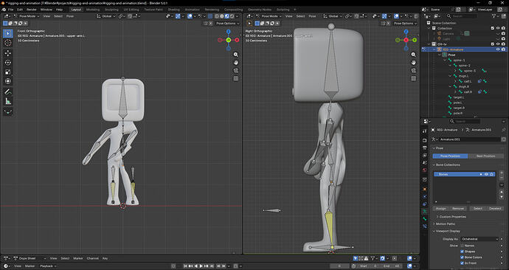Select the Select Box tool in left toolbar

pos(8,33)
